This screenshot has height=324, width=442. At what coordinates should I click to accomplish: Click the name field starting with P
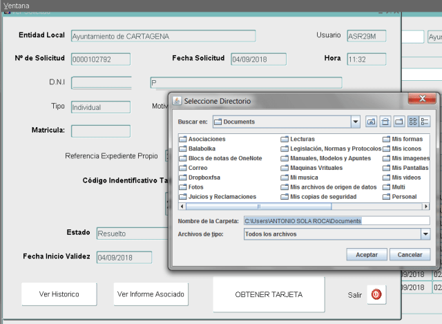246,83
